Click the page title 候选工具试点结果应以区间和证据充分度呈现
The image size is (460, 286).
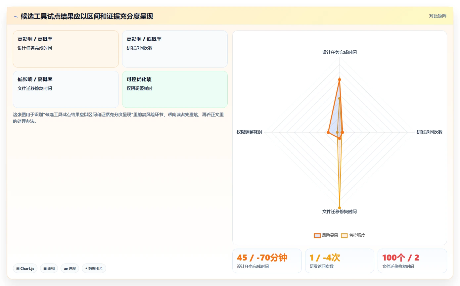coord(87,16)
